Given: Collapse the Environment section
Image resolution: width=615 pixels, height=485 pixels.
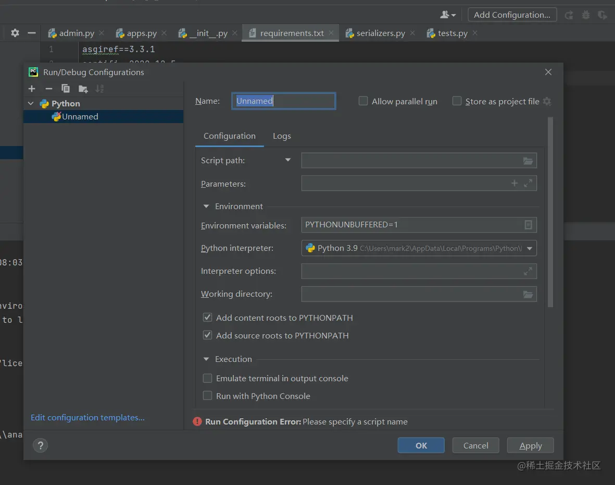Looking at the screenshot, I should [x=206, y=206].
